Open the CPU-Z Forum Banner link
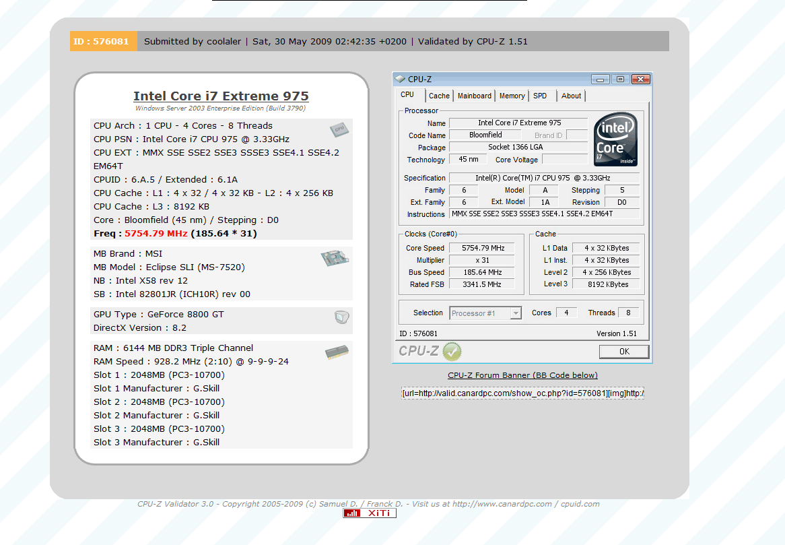 522,375
